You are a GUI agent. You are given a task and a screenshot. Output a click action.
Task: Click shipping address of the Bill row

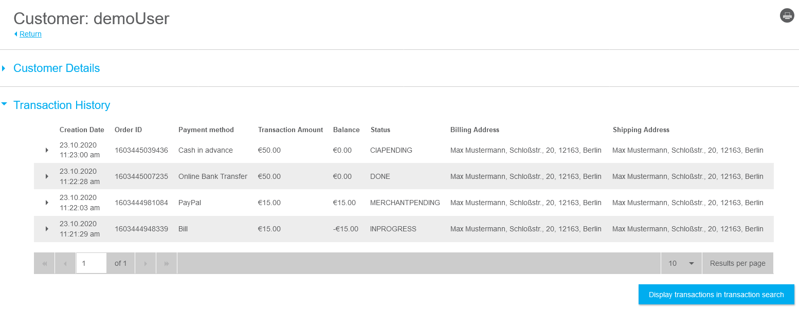click(688, 229)
